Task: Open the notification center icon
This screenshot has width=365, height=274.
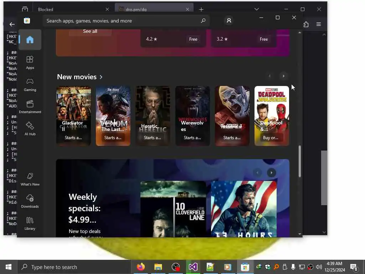Action: (x=354, y=267)
